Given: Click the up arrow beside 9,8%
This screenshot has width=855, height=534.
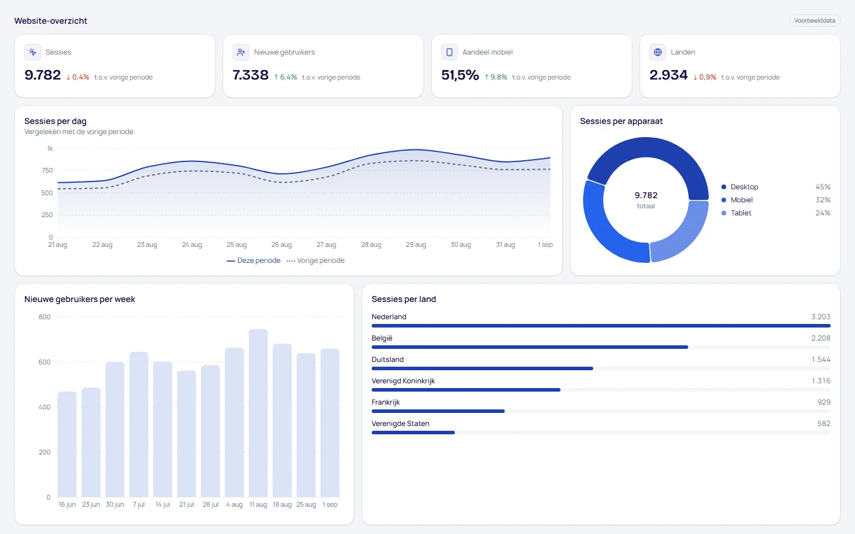Looking at the screenshot, I should point(487,77).
